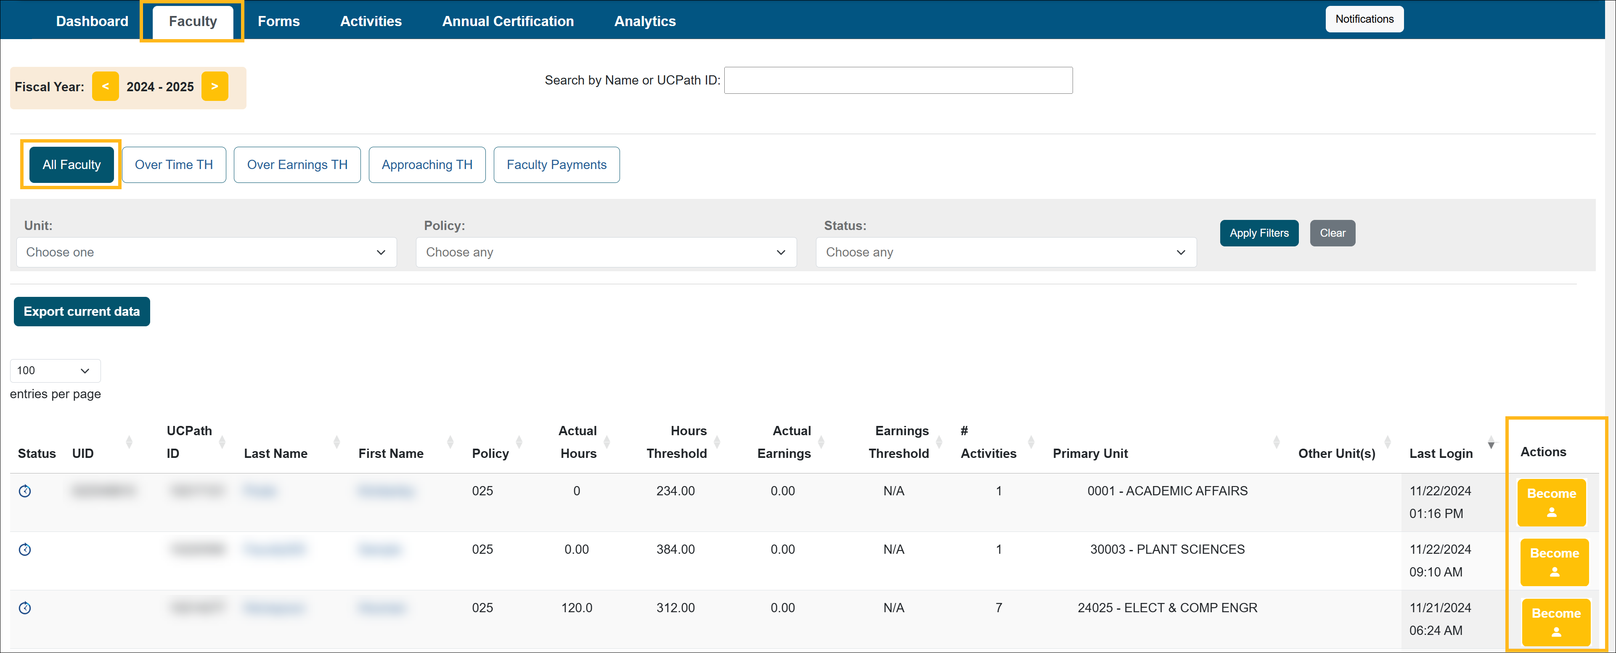Become the Elect & Comp Engr faculty user
The height and width of the screenshot is (653, 1616).
pos(1556,621)
